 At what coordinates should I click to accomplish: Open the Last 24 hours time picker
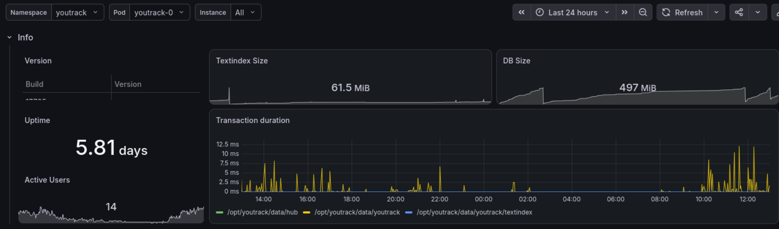(573, 12)
